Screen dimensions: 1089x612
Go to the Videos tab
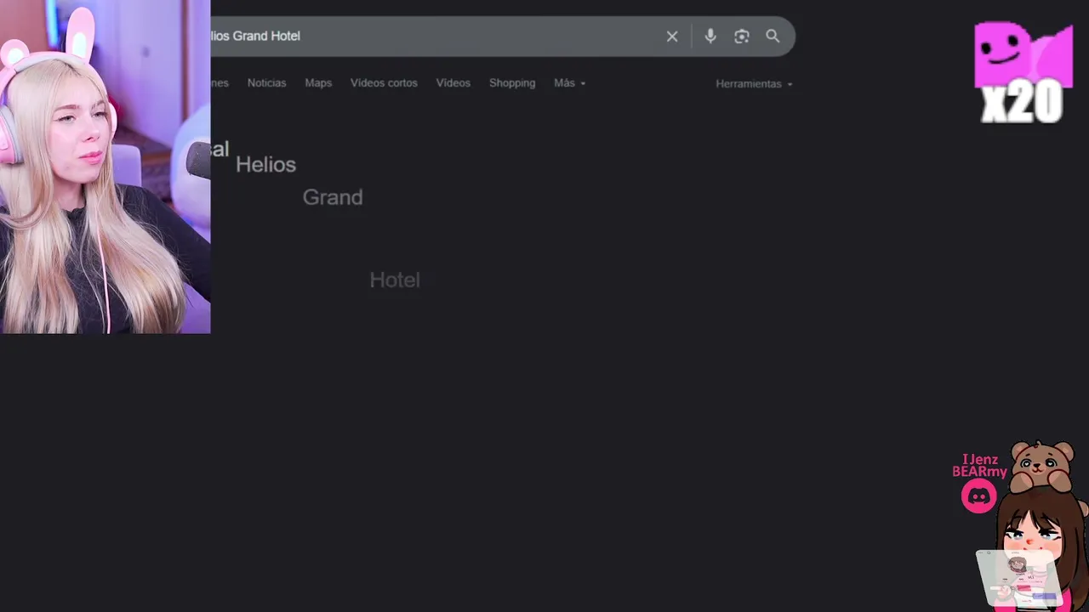(x=453, y=82)
